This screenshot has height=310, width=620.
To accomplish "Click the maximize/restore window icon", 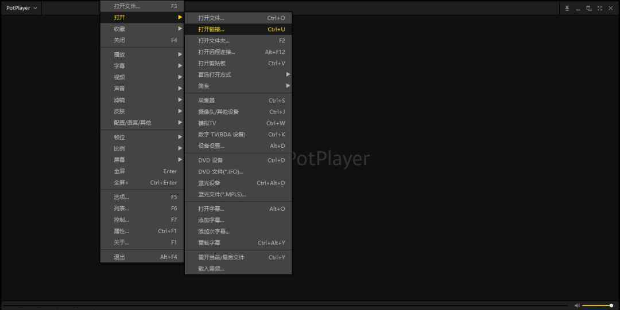I will pyautogui.click(x=589, y=8).
